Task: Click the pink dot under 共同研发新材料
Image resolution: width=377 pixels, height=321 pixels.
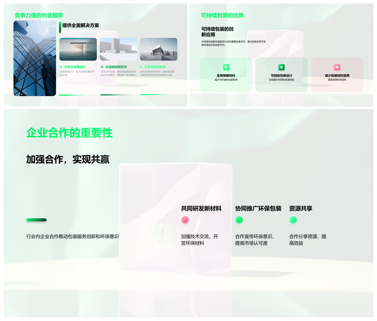Action: [x=185, y=220]
